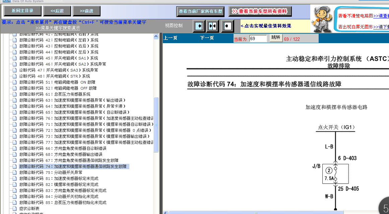Select 故障诊断代码 73 横摆率传感器输出错误
Image resolution: width=389 pixels, height=214 pixels.
84,136
